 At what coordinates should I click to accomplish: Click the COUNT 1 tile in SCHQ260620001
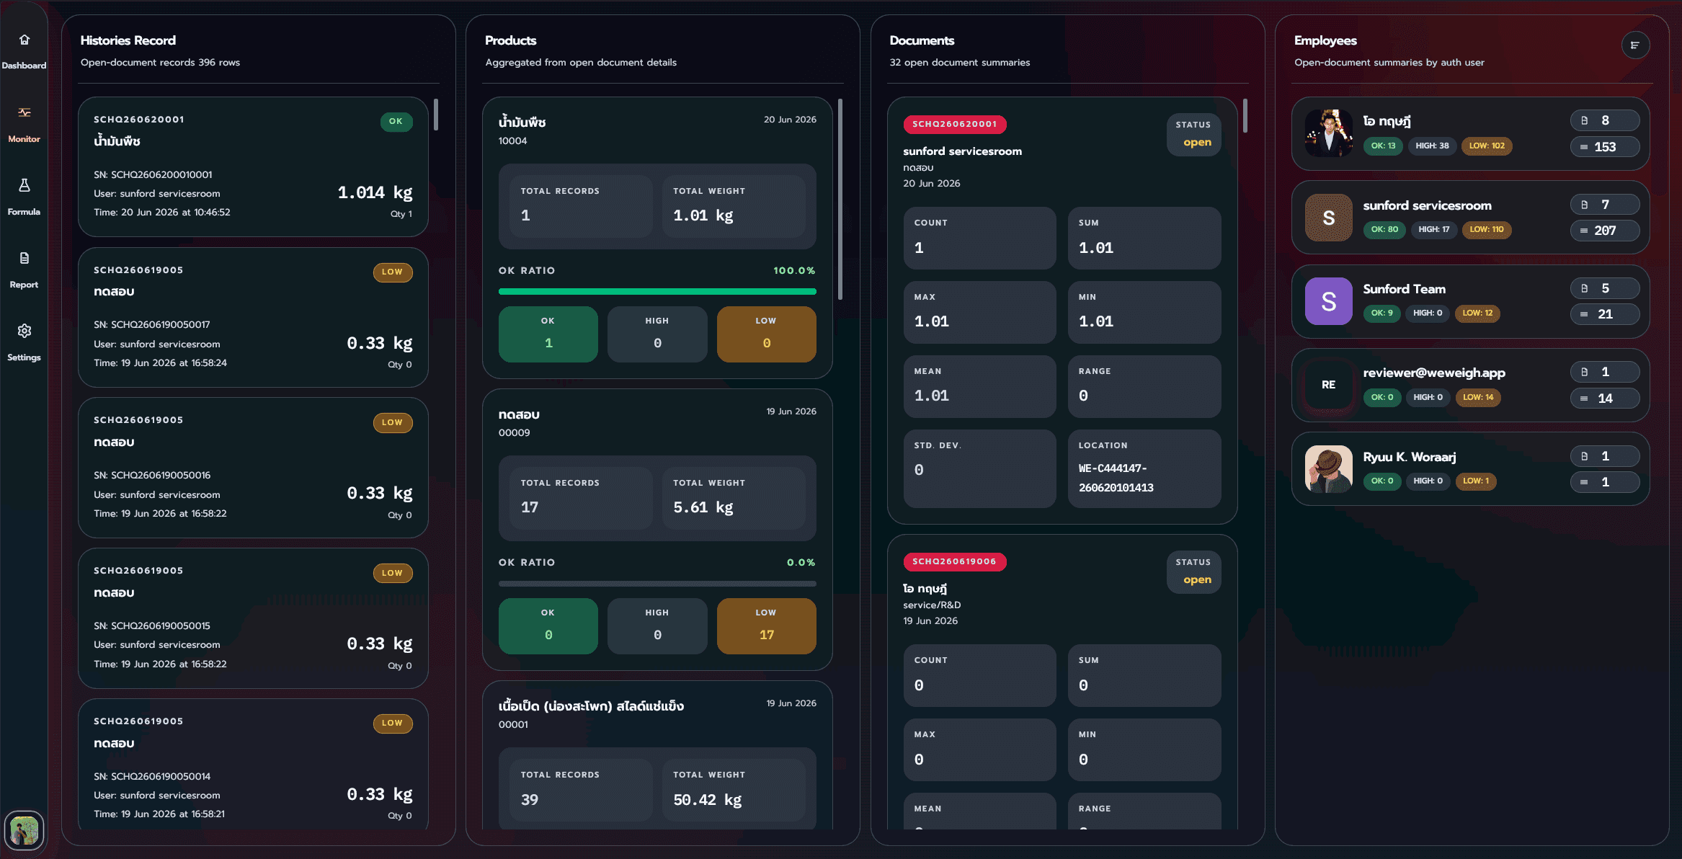979,238
